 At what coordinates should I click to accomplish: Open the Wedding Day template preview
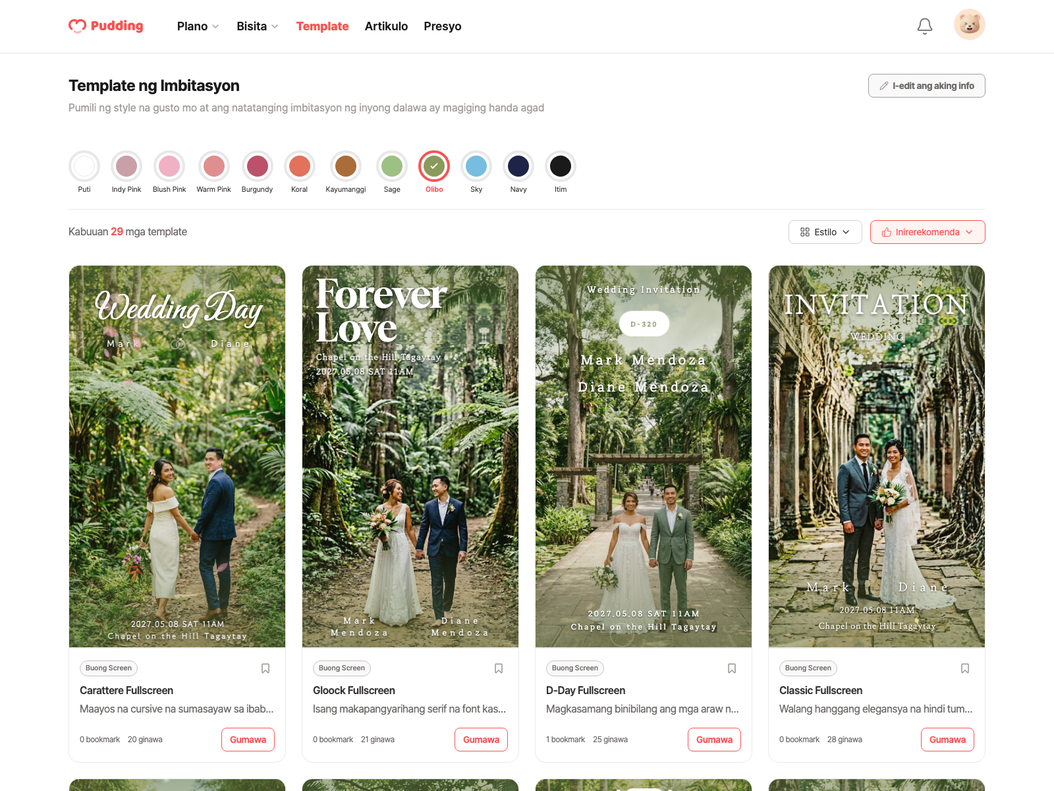(x=177, y=456)
